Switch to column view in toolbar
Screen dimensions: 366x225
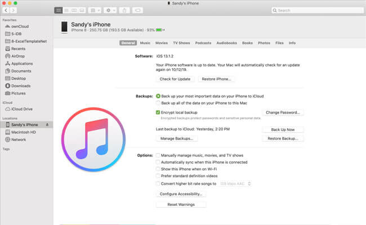click(74, 10)
